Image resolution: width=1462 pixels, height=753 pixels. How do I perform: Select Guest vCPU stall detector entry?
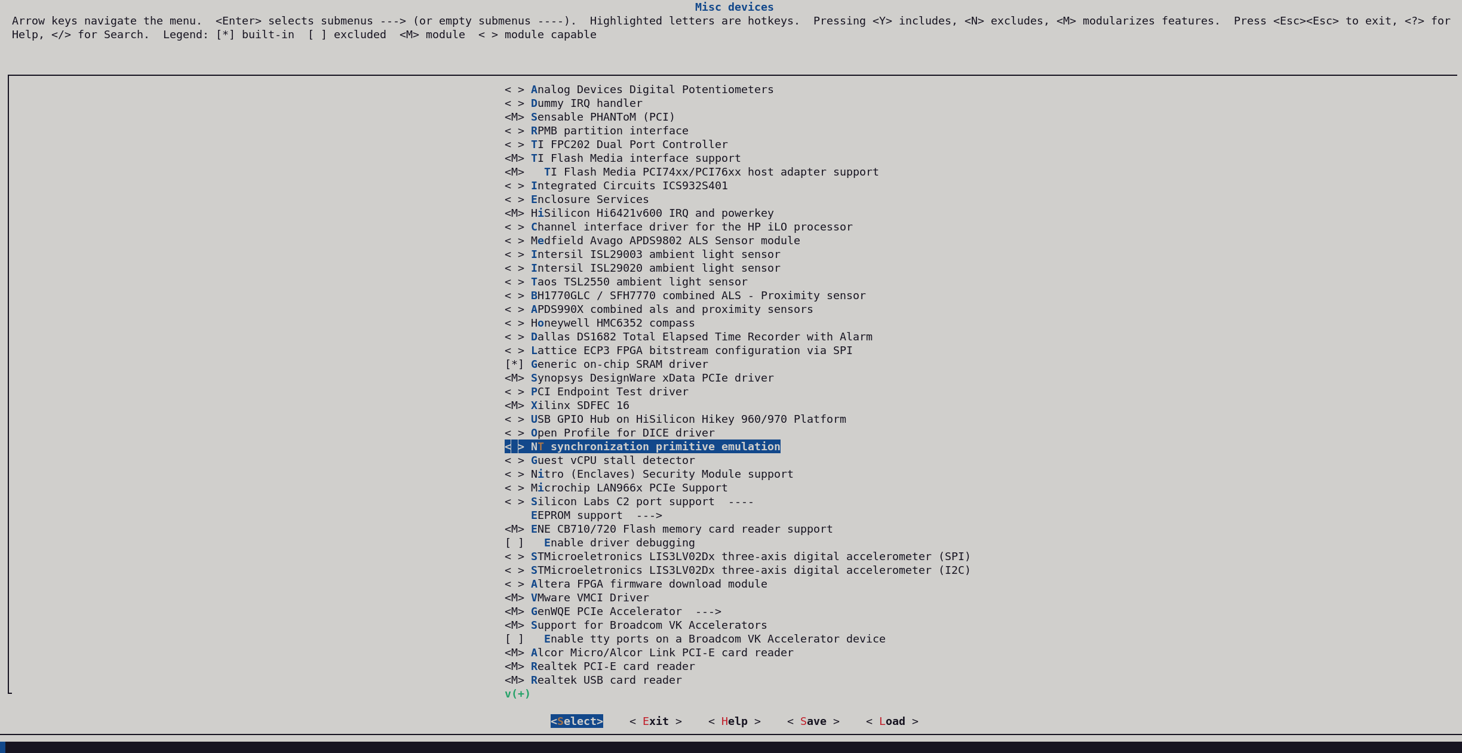click(x=600, y=460)
